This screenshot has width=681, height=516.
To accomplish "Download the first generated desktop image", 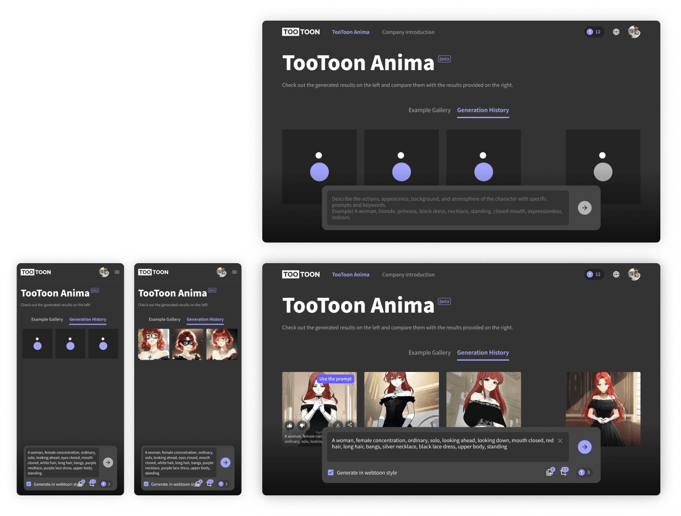I will pyautogui.click(x=338, y=425).
